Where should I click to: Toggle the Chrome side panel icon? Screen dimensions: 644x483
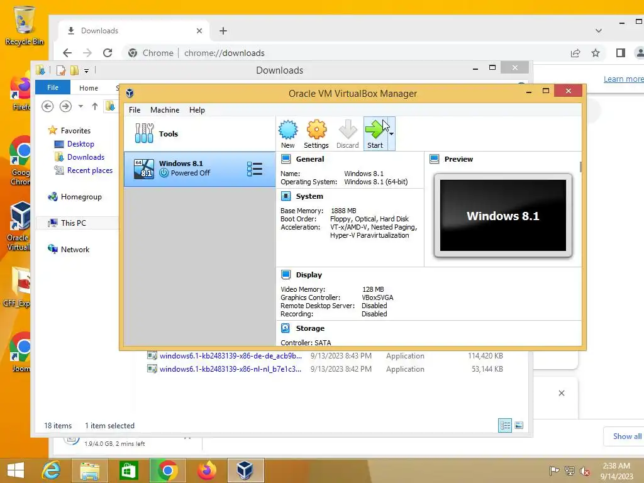[621, 53]
